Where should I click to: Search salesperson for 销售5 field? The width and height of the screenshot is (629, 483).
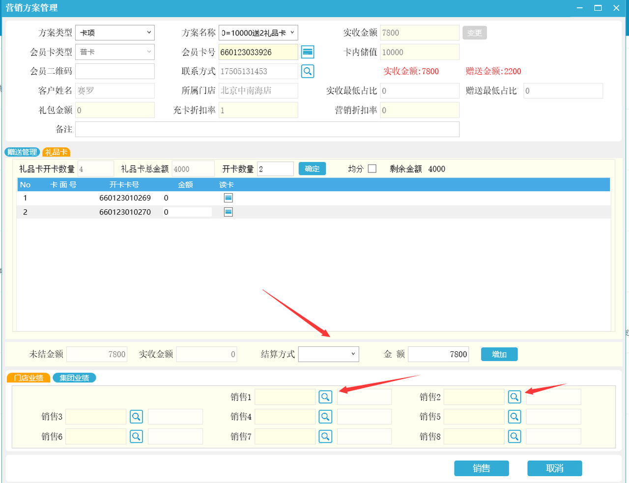coord(515,417)
